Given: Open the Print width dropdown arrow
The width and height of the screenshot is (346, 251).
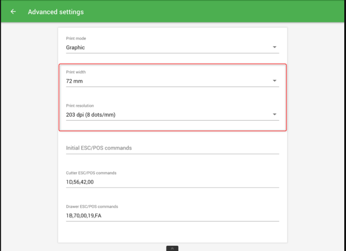Looking at the screenshot, I should coord(275,81).
